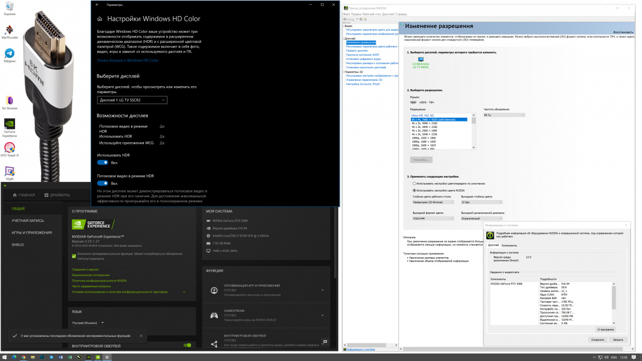Select the 4k x 2k 3840 × 2160 resolution

425,127
